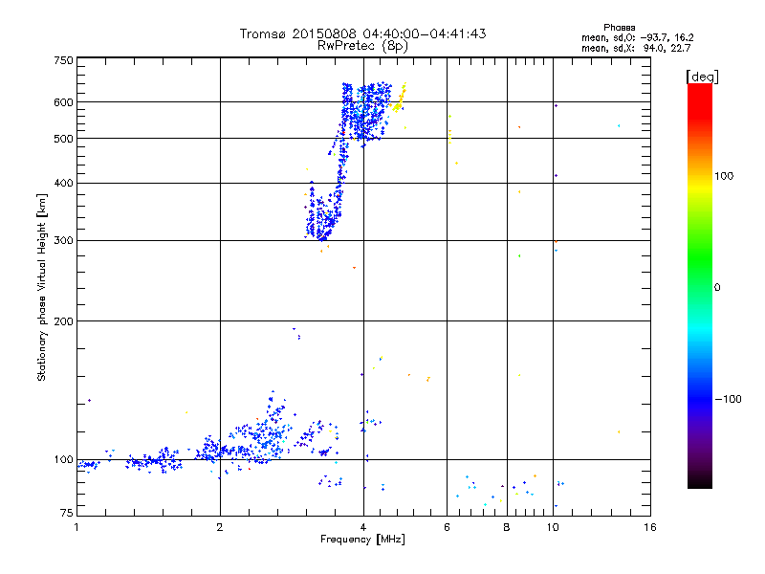Image resolution: width=765 pixels, height=574 pixels.
Task: Click the x-axis '6' tick label
Action: (447, 527)
